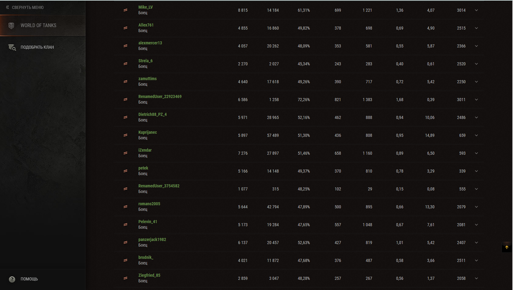Click rank insignia icon for petek
This screenshot has height=290, width=513.
[x=125, y=171]
